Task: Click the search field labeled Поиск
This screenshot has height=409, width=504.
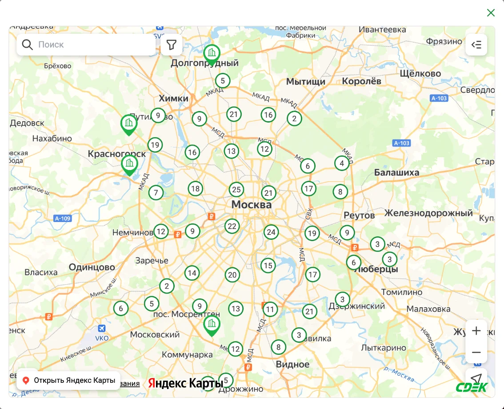Action: 86,45
